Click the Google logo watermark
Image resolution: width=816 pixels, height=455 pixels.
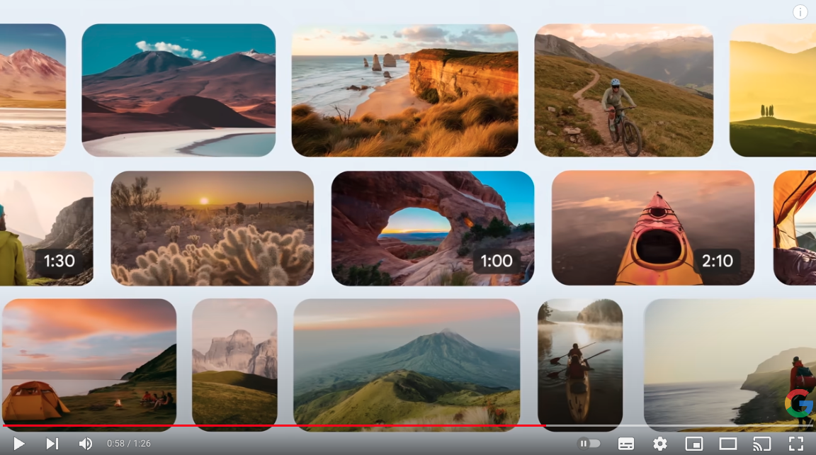click(799, 403)
